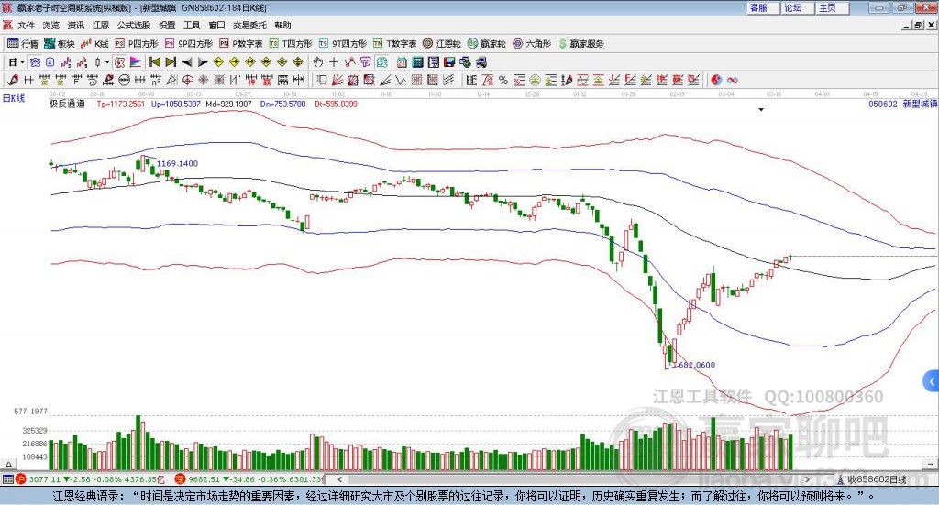Click the Tp=1173.2561 value
The image size is (939, 505).
(120, 104)
